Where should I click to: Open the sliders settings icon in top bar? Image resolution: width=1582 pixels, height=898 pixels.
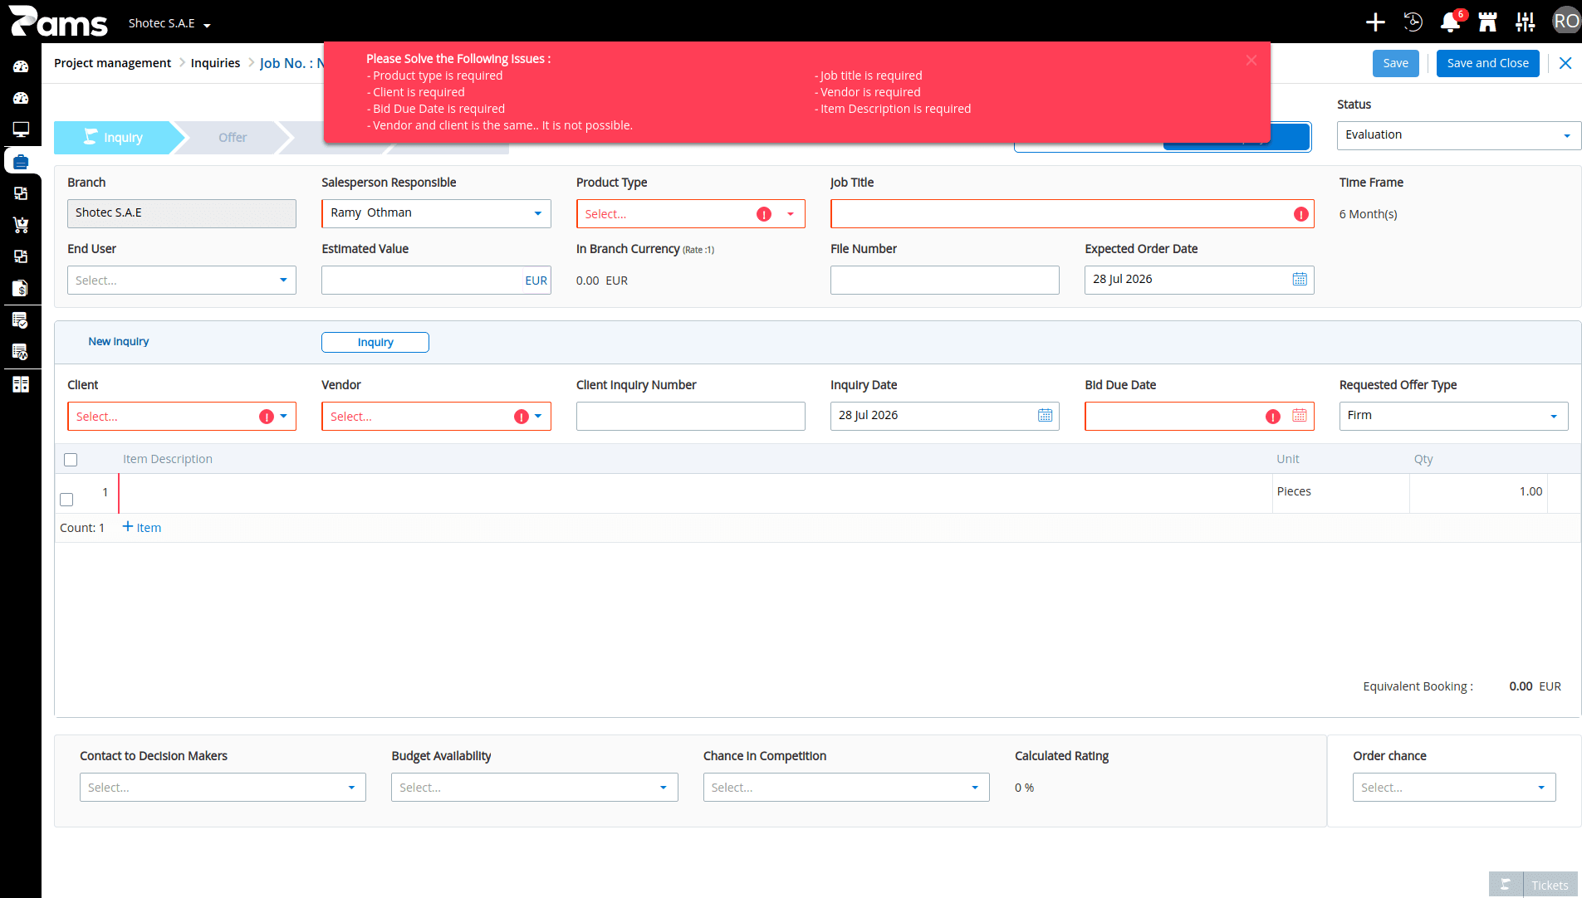point(1525,22)
